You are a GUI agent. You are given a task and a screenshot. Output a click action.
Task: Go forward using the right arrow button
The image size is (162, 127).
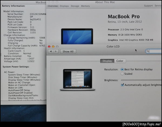point(56,51)
